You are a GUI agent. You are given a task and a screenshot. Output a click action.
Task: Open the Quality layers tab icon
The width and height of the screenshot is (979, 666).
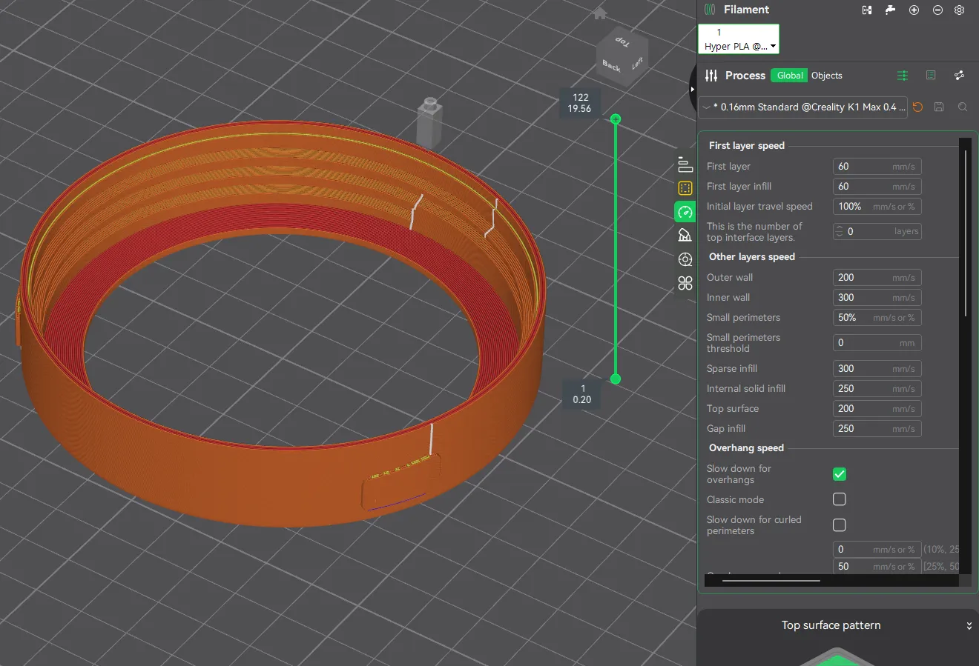click(x=685, y=164)
